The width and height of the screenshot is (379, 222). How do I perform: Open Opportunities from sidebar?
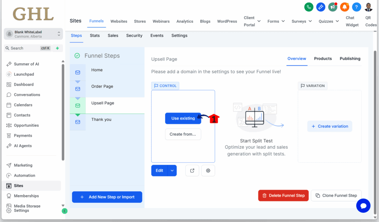[26, 125]
